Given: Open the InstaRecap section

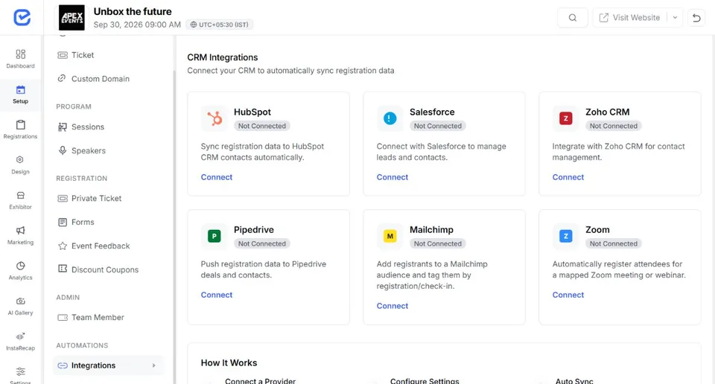Looking at the screenshot, I should 20,341.
